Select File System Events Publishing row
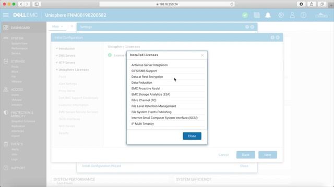The width and height of the screenshot is (334, 187). pyautogui.click(x=167, y=112)
